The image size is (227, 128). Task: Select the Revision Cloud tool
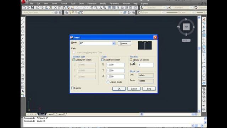(23, 47)
